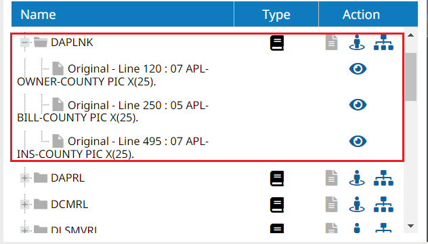The height and width of the screenshot is (244, 428).
Task: Click the book type icon for DAPLNK
Action: pos(277,43)
